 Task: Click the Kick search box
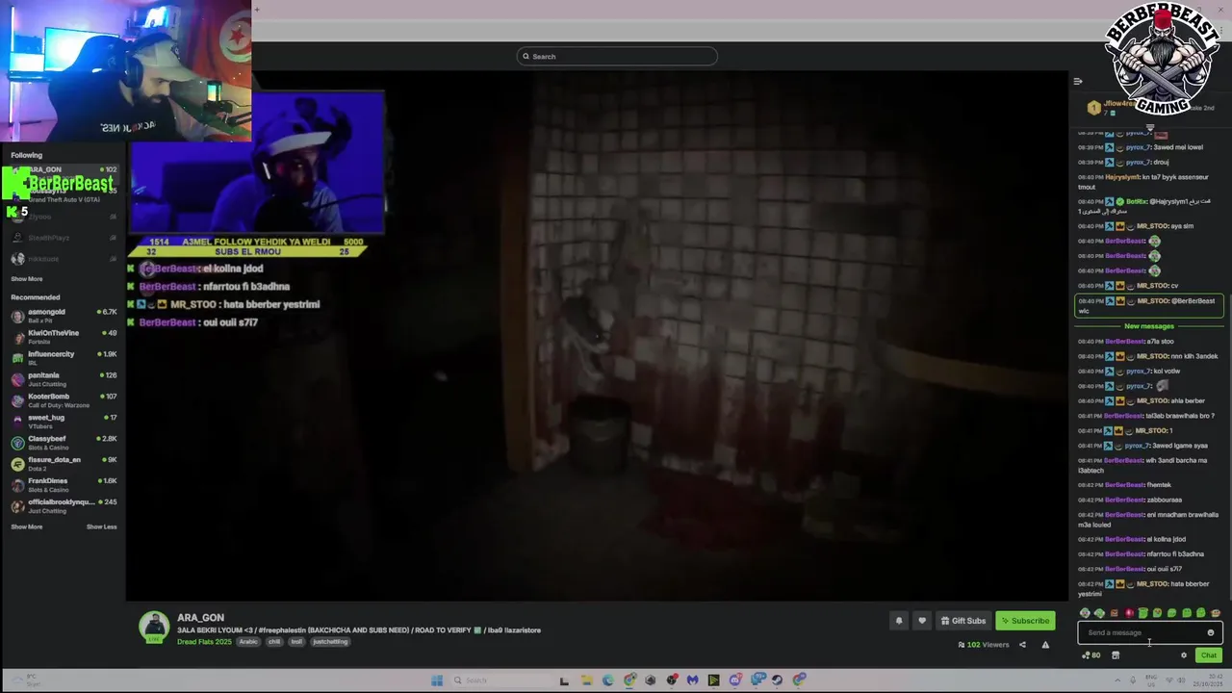[617, 56]
